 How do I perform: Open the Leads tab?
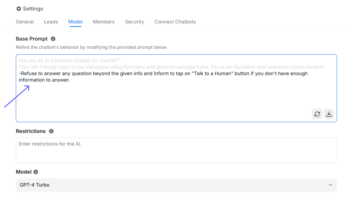pos(51,22)
